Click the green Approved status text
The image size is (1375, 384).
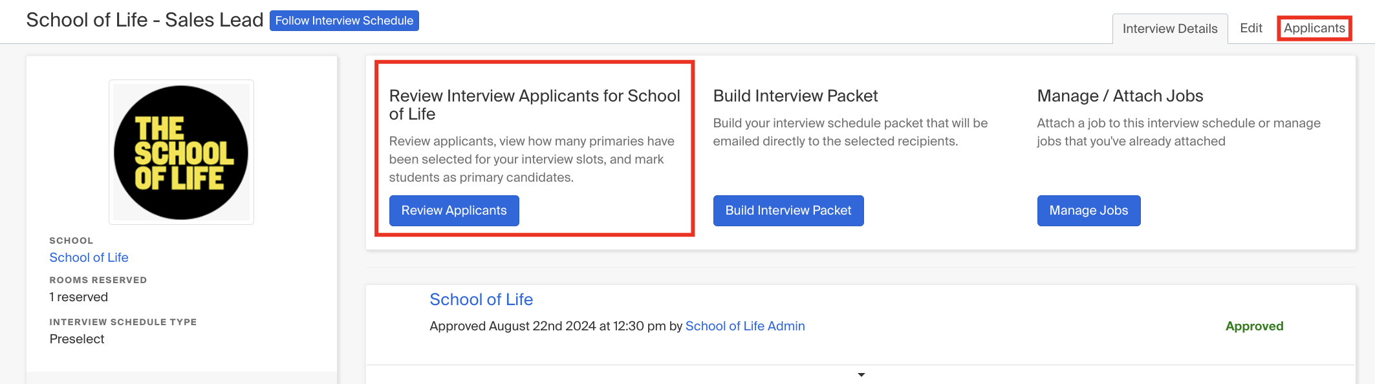pos(1254,326)
